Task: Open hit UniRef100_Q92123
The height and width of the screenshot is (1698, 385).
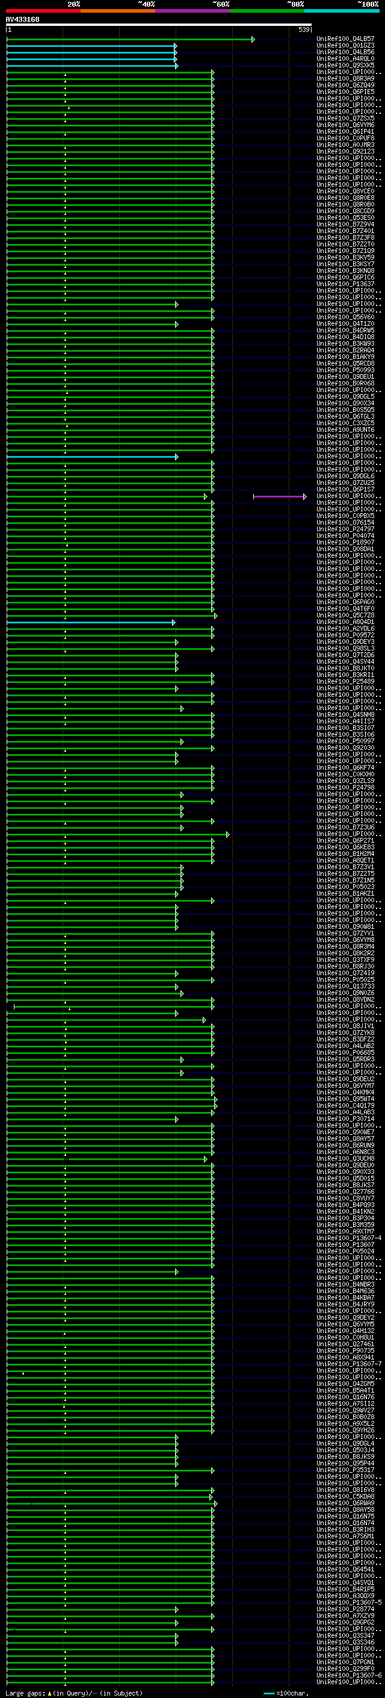Action: [345, 152]
